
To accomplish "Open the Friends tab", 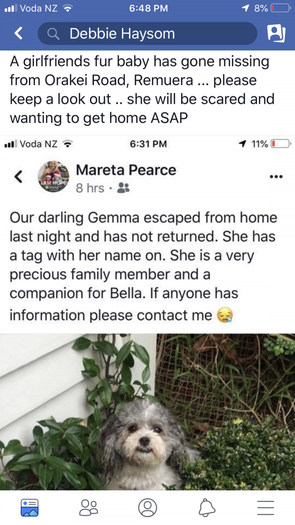I will point(89,507).
